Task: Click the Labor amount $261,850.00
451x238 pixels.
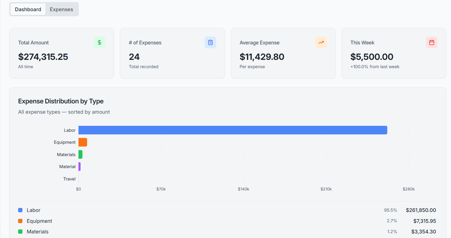Action: coord(421,210)
